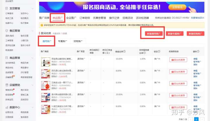Collapse the 售后管理 section chevron

coord(33,31)
